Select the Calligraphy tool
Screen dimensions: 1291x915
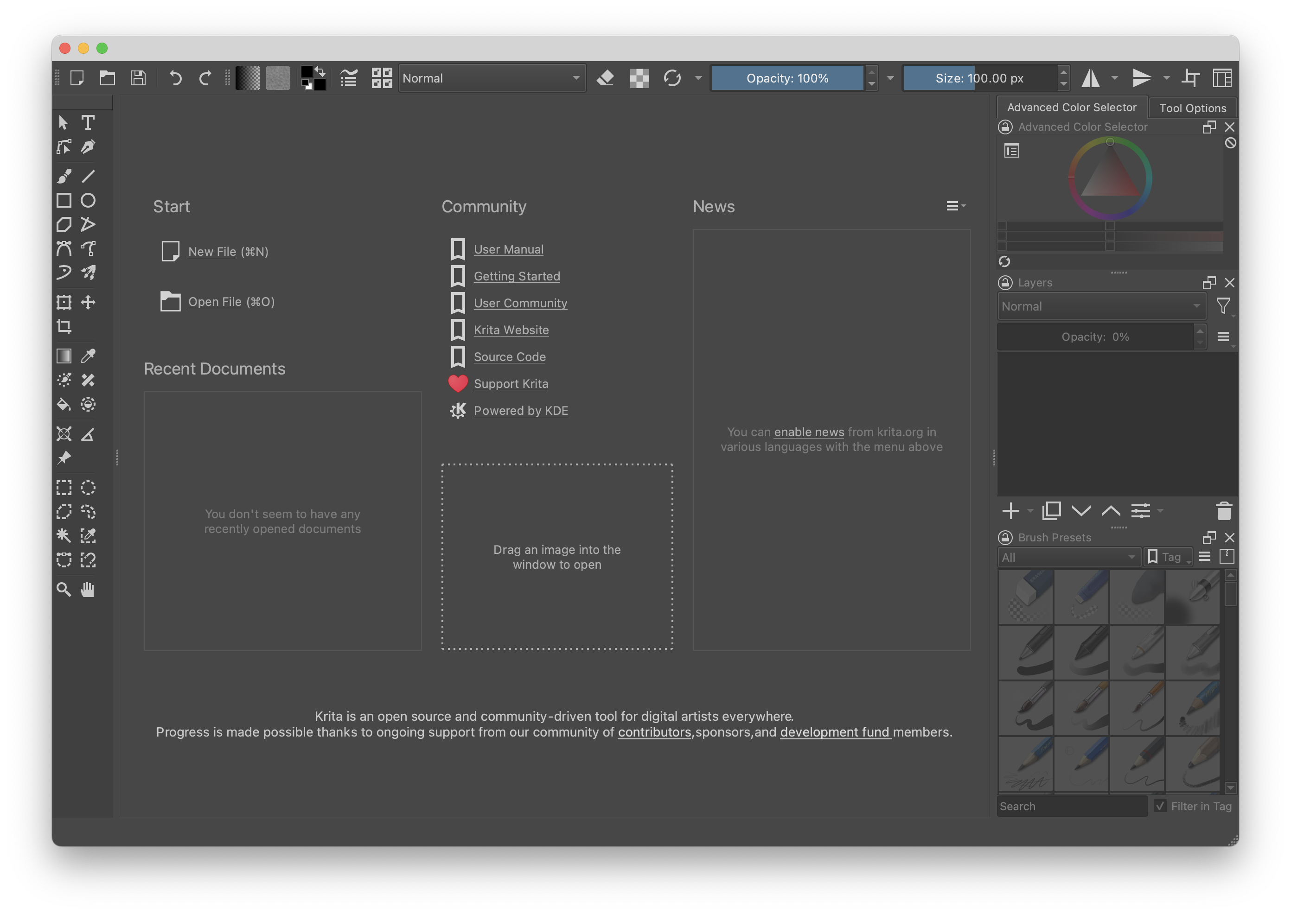pyautogui.click(x=88, y=147)
